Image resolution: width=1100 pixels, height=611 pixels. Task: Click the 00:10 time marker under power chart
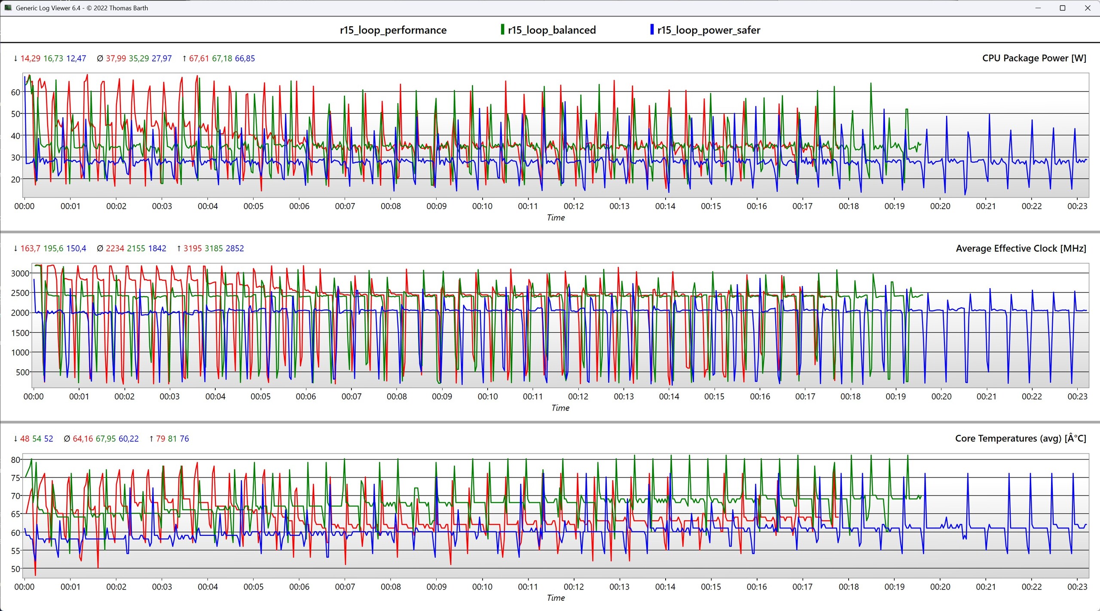click(482, 207)
